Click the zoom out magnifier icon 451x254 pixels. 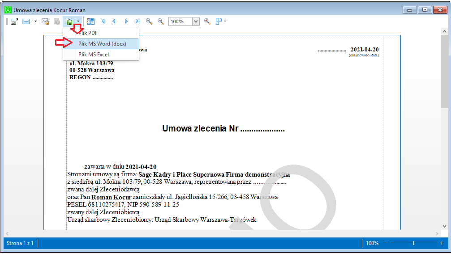point(160,21)
